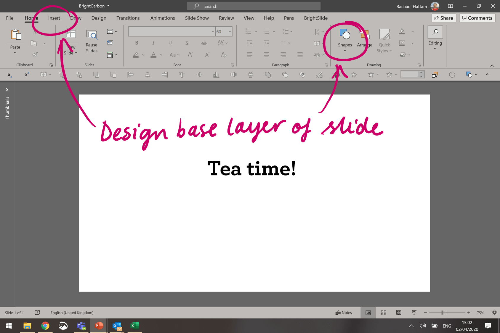Open Change Case dropdown
The height and width of the screenshot is (333, 500).
click(x=174, y=55)
